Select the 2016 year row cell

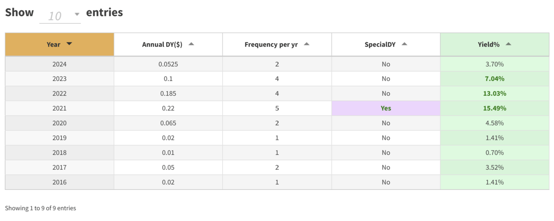(60, 182)
